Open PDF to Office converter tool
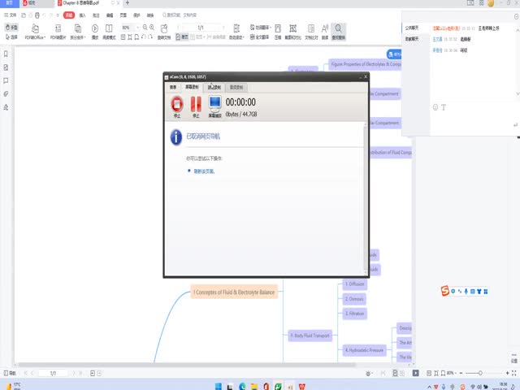The height and width of the screenshot is (390, 520). pos(34,32)
